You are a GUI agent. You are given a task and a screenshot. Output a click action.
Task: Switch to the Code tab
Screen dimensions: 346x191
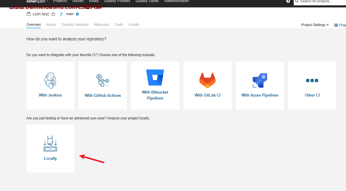click(x=119, y=25)
